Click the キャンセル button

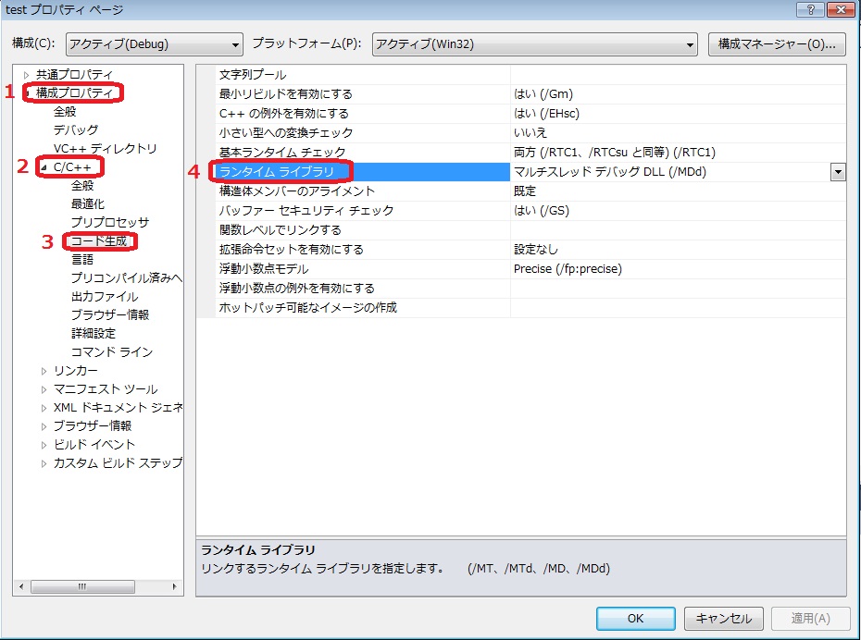724,619
